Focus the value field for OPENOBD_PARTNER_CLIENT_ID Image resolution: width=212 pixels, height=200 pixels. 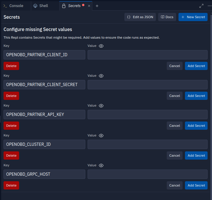pos(147,55)
